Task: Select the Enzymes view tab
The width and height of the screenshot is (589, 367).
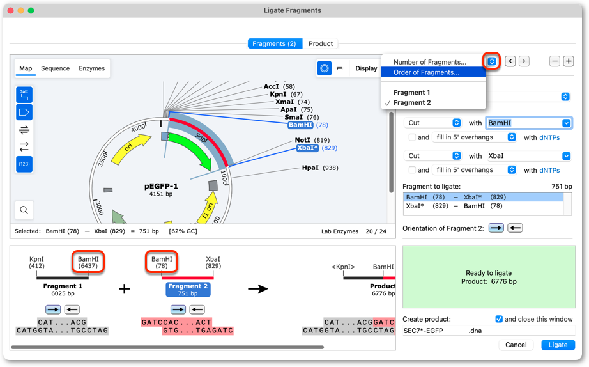Action: 91,68
